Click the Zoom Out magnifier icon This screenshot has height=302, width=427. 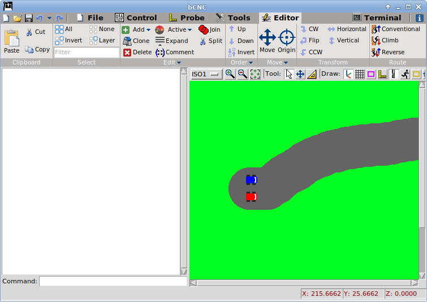point(243,74)
